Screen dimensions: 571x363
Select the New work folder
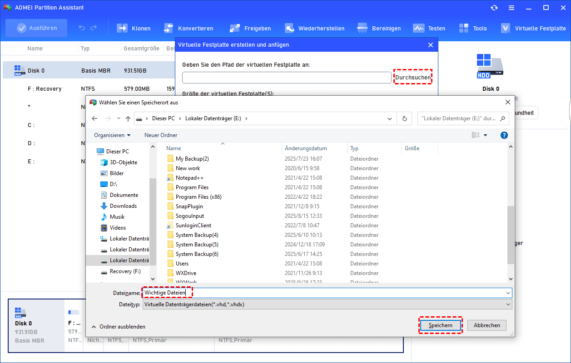pyautogui.click(x=184, y=168)
